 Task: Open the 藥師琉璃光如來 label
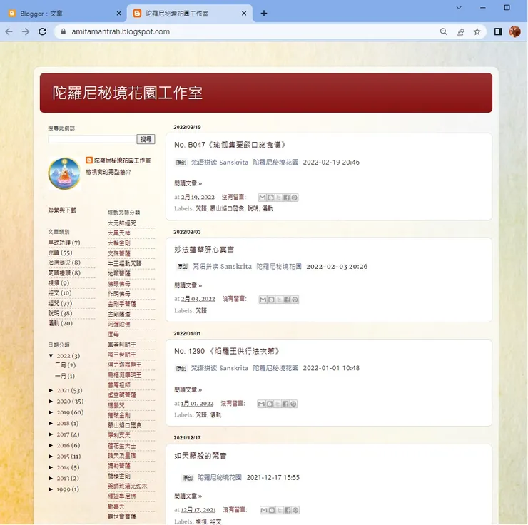[127, 486]
